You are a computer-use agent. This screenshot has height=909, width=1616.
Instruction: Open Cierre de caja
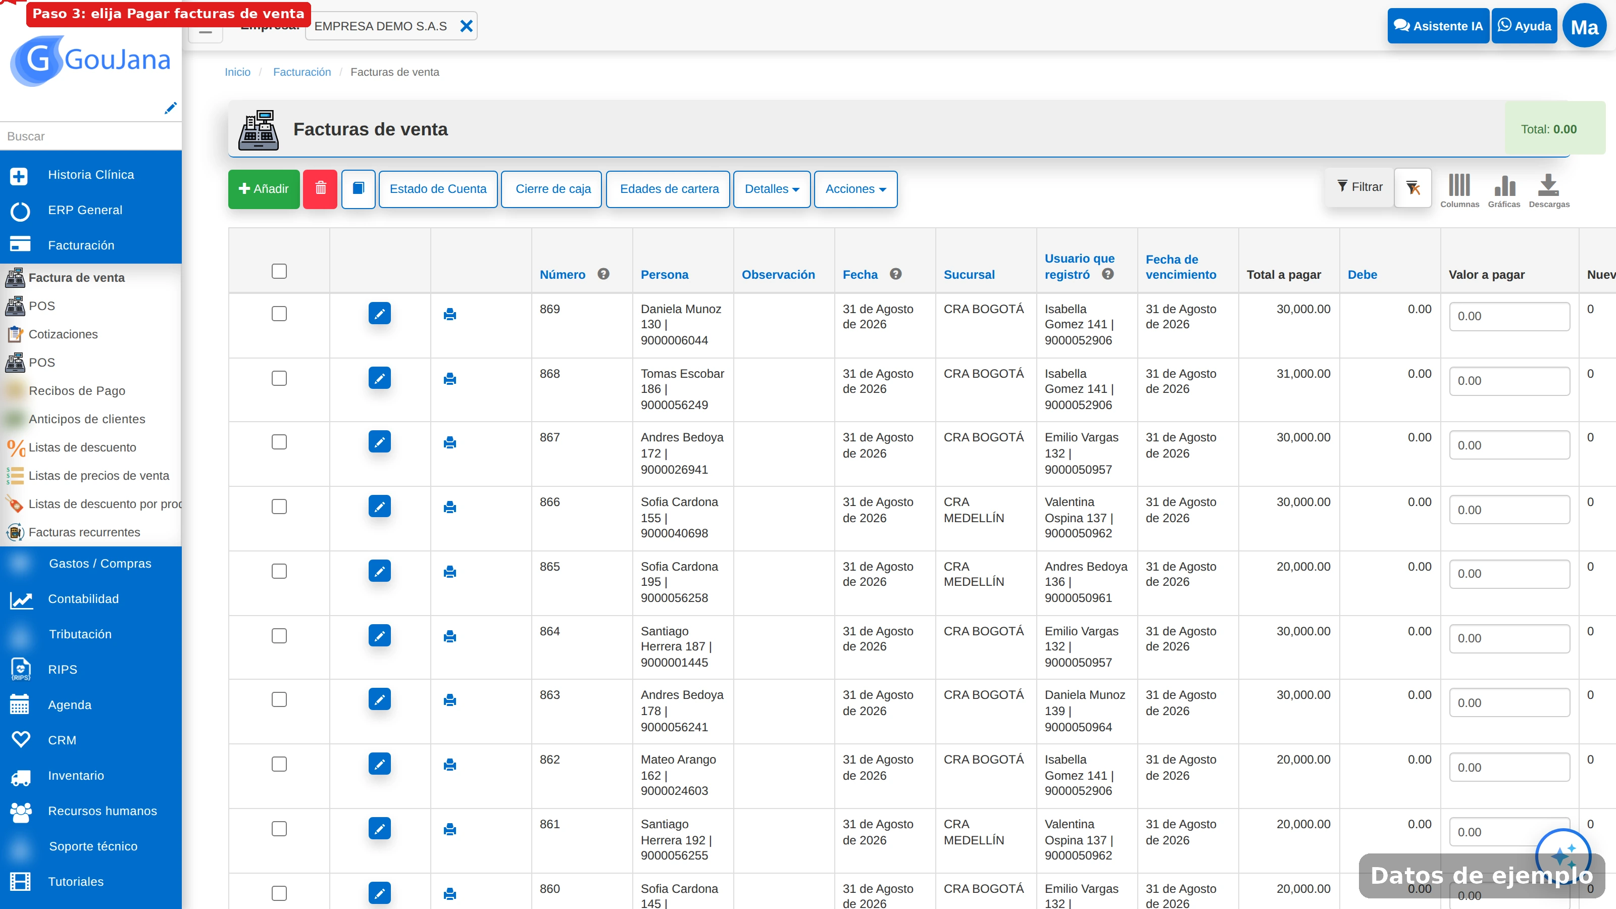point(552,189)
